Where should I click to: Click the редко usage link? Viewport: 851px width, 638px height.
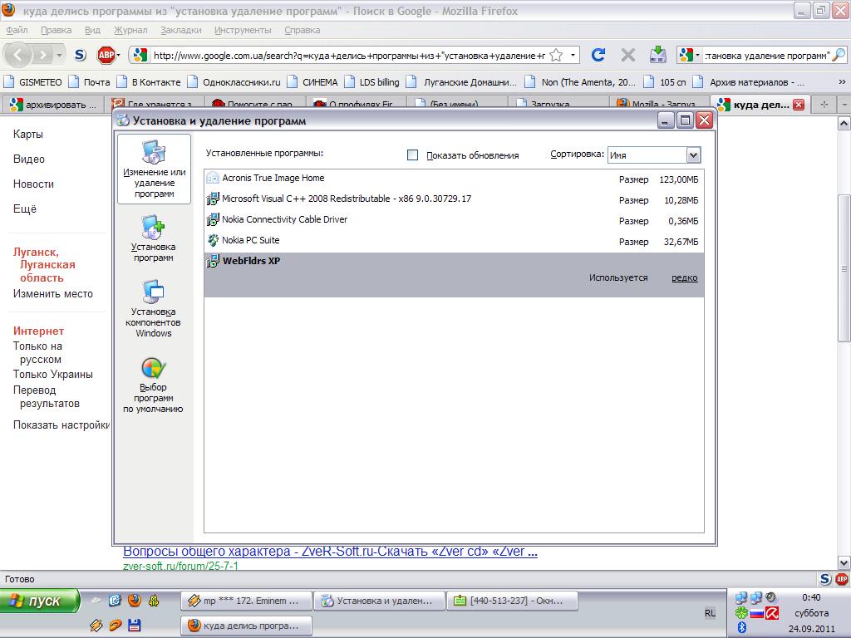click(x=685, y=277)
